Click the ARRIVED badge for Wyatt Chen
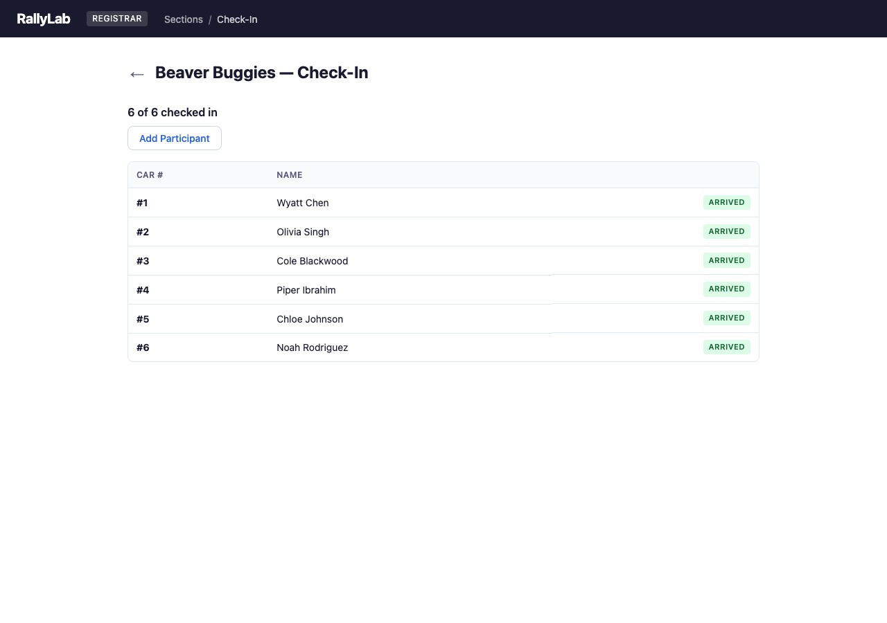This screenshot has width=887, height=623. pos(726,202)
